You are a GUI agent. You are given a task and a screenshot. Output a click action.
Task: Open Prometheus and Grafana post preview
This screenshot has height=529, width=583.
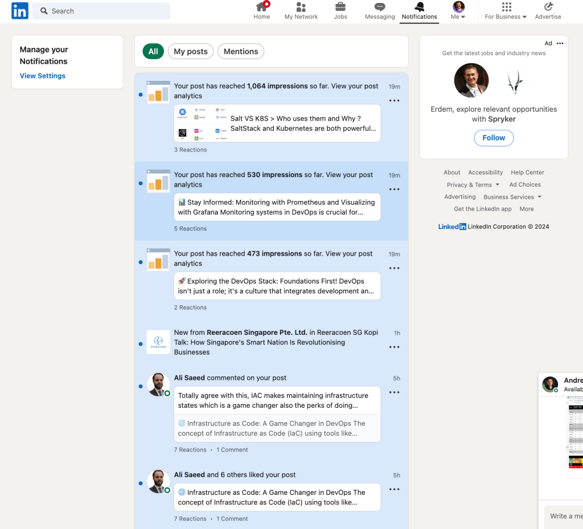[277, 207]
